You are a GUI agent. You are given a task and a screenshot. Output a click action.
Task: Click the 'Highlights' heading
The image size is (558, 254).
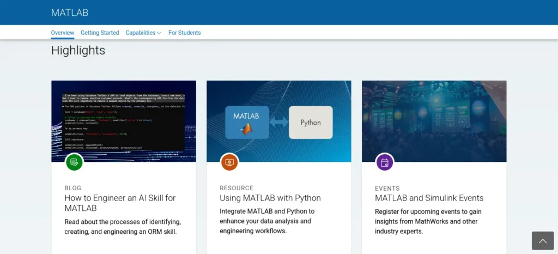click(78, 51)
